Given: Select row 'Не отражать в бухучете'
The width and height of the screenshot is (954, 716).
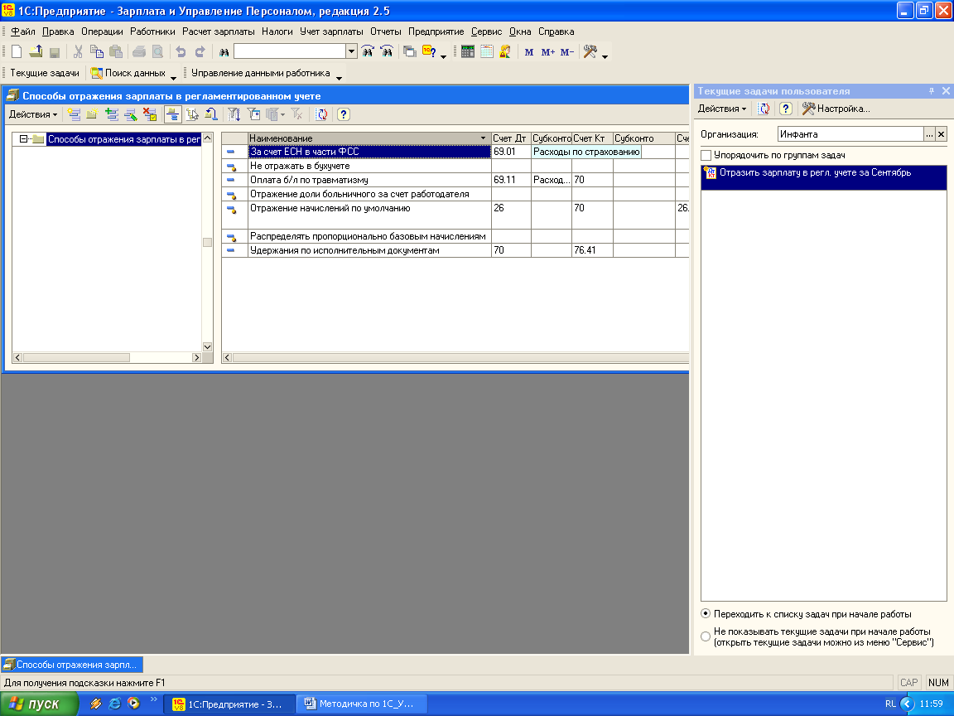Looking at the screenshot, I should pos(369,166).
